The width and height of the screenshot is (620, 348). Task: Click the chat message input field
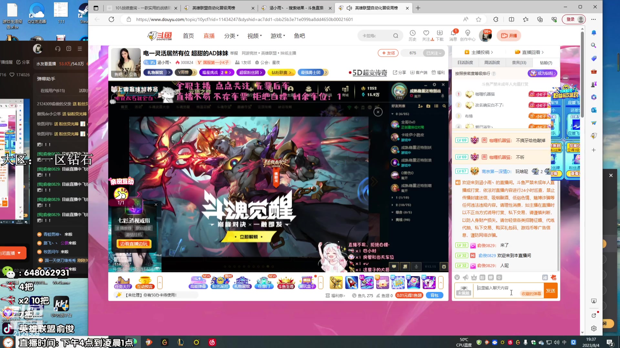pyautogui.click(x=508, y=290)
